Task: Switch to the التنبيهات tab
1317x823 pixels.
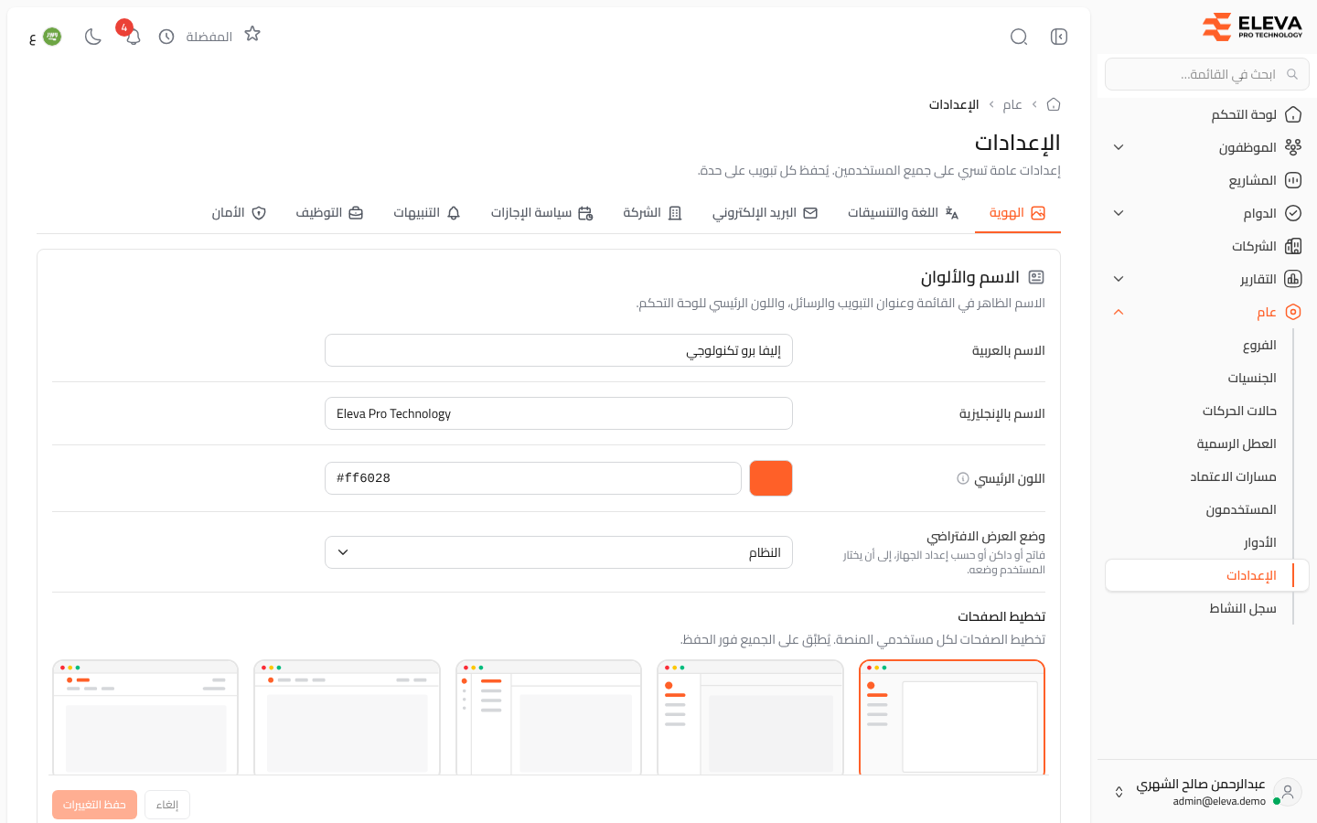Action: pos(427,213)
